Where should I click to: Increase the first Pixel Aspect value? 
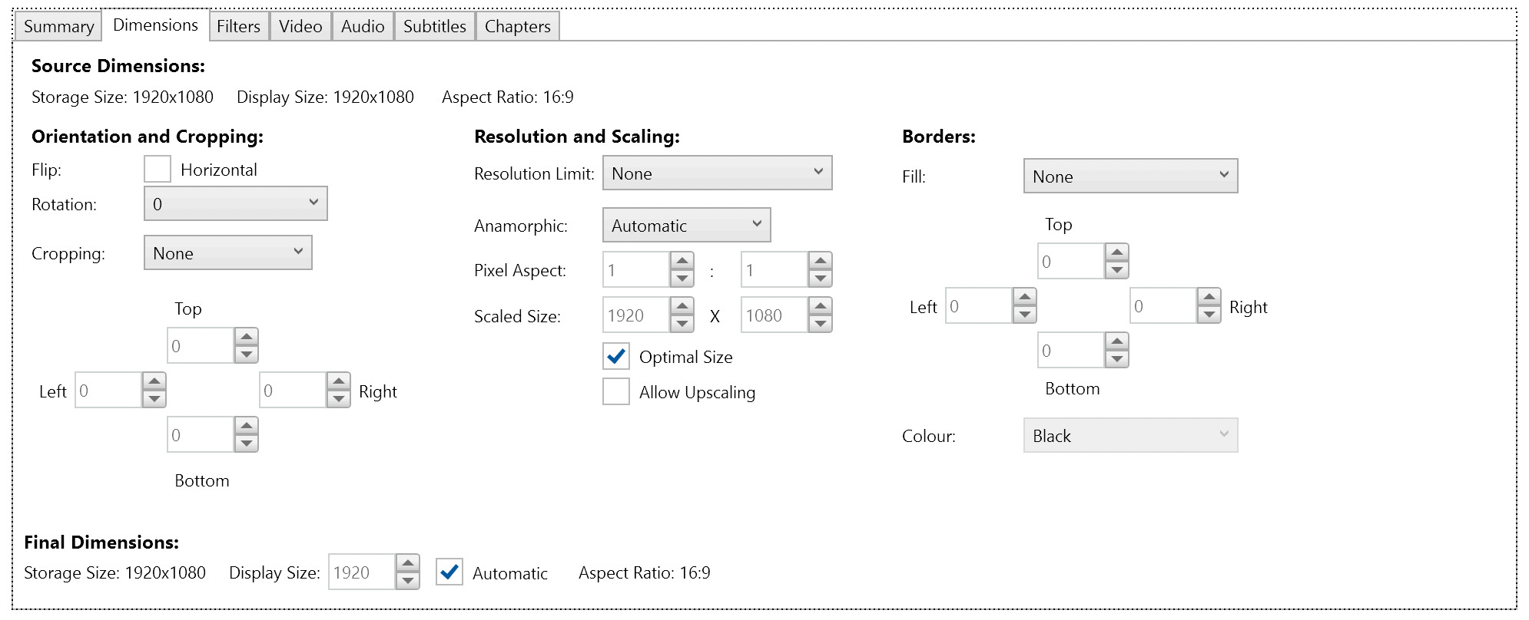[x=682, y=261]
